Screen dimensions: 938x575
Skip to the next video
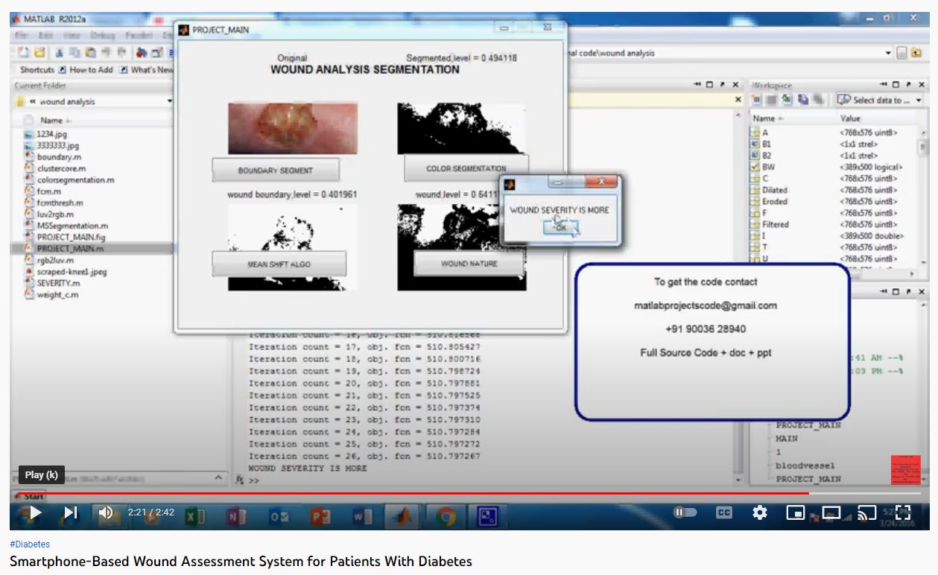click(x=71, y=512)
